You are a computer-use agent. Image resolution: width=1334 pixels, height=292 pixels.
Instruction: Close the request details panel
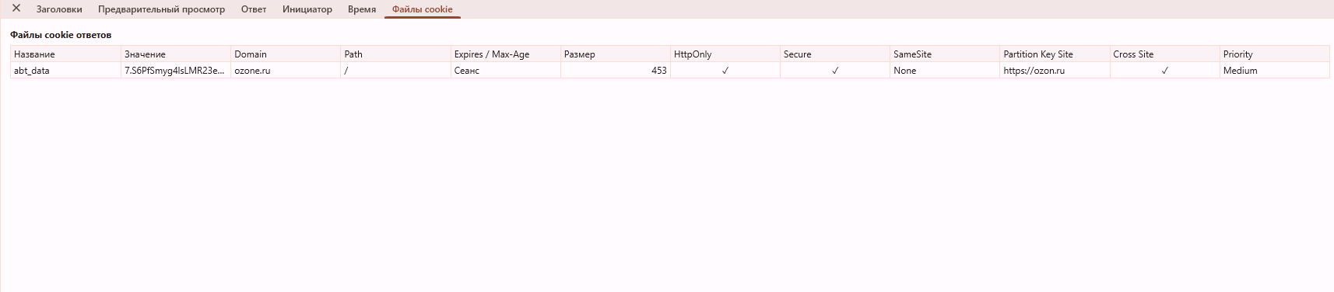(x=16, y=9)
